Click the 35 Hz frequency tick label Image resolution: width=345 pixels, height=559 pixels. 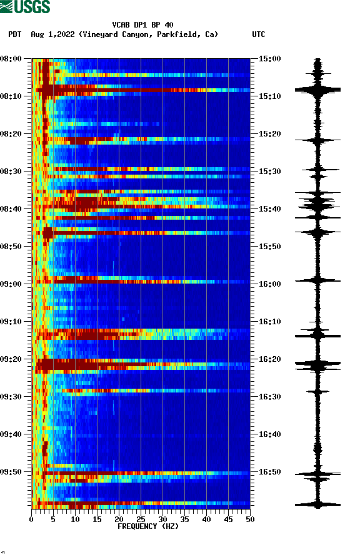click(184, 520)
